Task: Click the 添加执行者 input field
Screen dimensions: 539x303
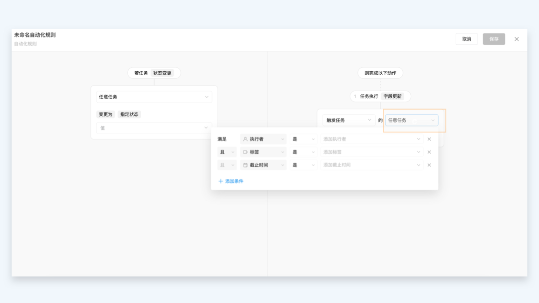Action: click(371, 140)
